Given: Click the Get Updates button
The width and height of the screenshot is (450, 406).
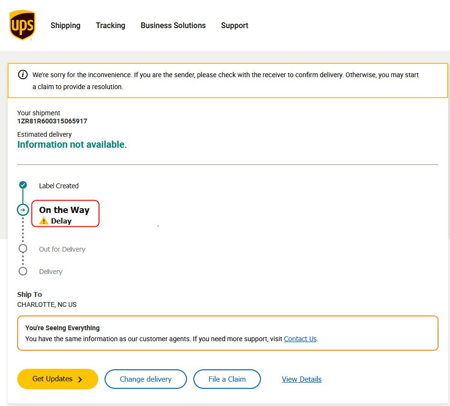Looking at the screenshot, I should pos(58,379).
